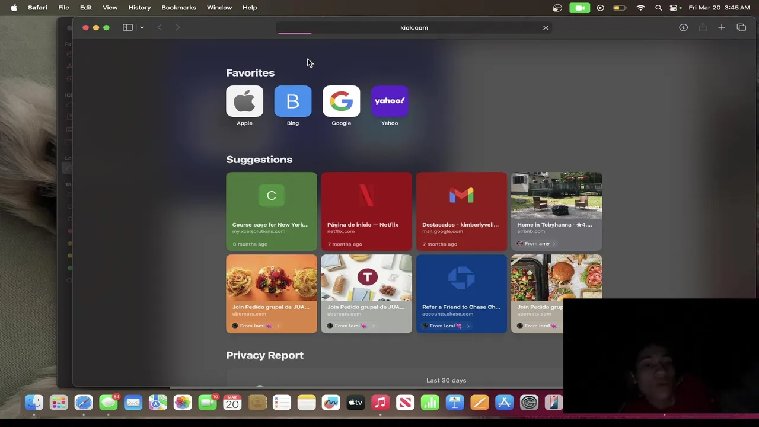Open FaceTime from the Dock
This screenshot has width=759, height=427.
coord(208,403)
